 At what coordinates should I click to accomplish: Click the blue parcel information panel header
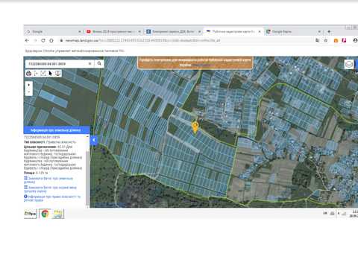point(57,130)
